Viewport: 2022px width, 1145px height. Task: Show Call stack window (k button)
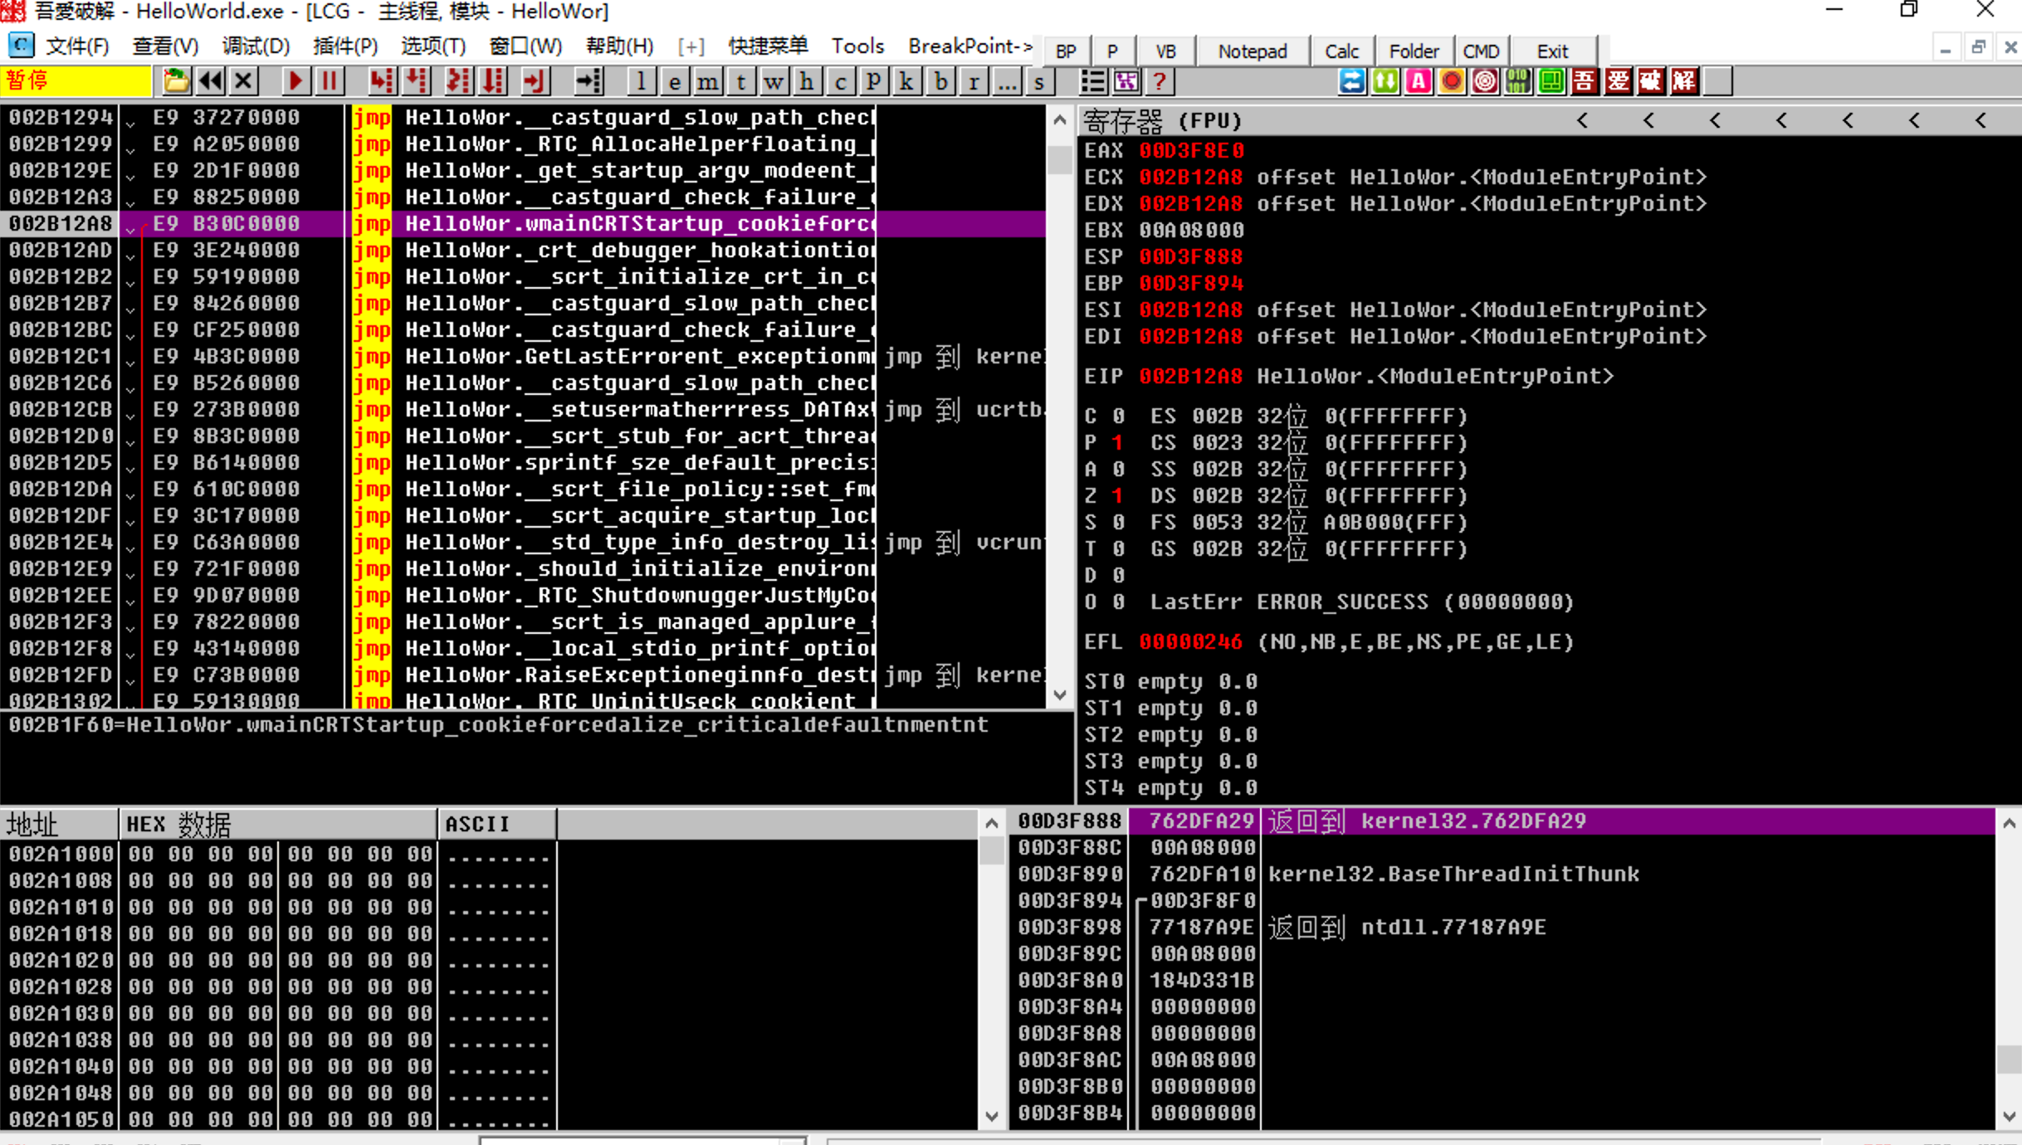click(x=906, y=81)
